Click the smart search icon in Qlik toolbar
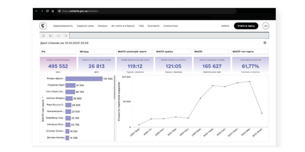305x152 pixels. [x=43, y=36]
